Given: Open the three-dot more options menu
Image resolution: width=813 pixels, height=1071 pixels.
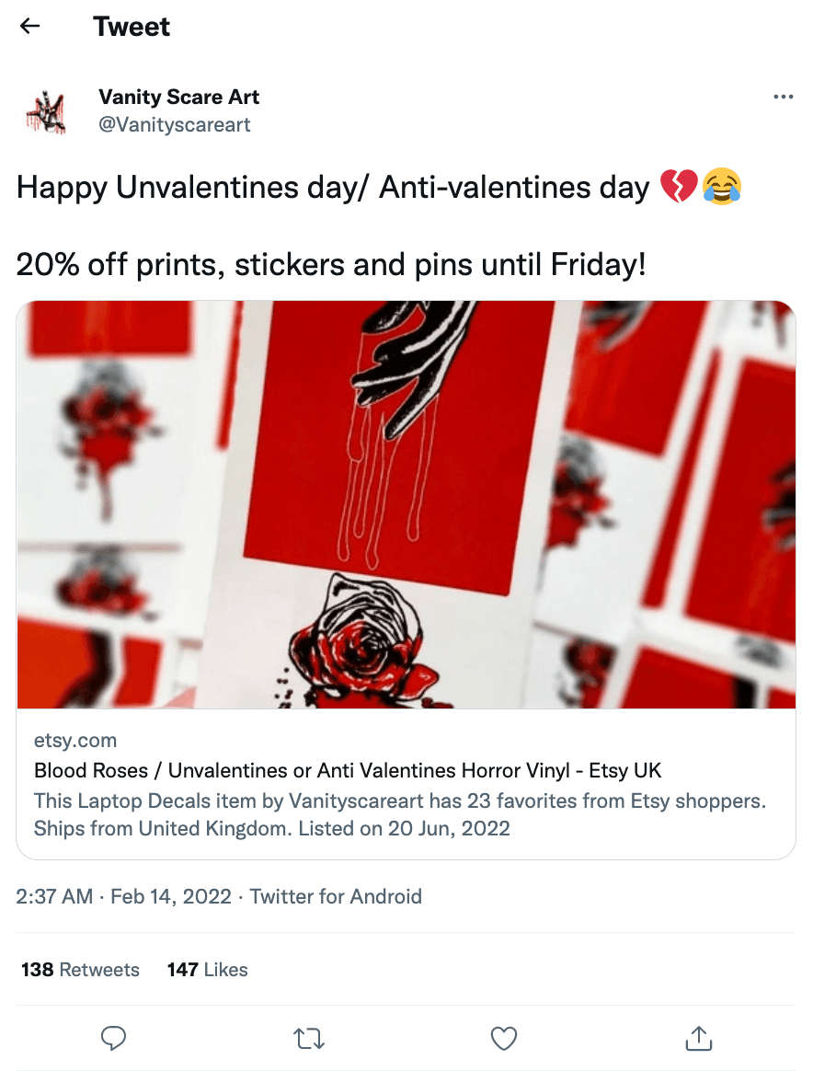Looking at the screenshot, I should [783, 98].
